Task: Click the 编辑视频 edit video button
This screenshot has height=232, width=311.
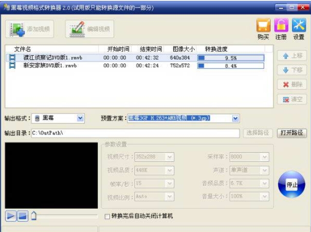Action: (x=90, y=29)
